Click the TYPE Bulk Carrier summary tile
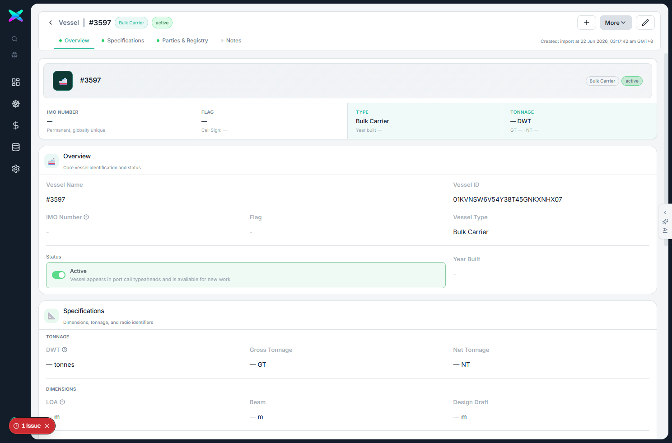 pos(425,121)
